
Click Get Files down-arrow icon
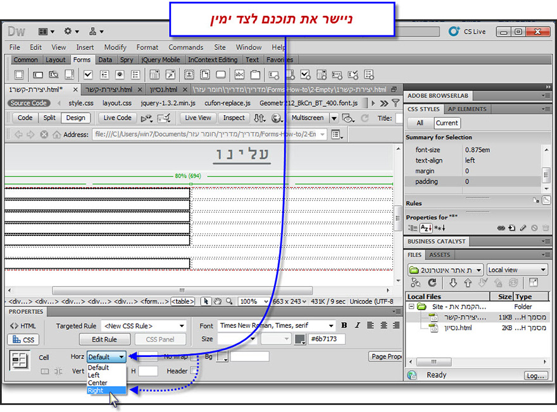[x=453, y=283]
